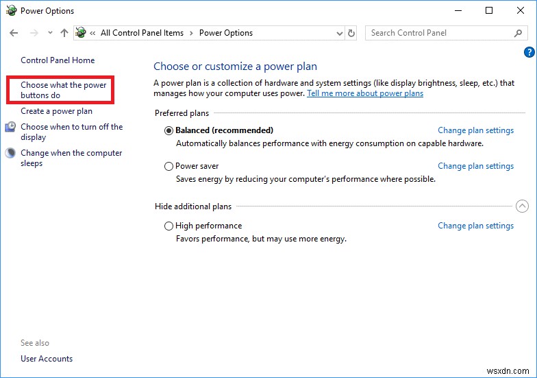Maximize the Power Options window
Viewport: 537px width, 378px height.
tap(489, 11)
